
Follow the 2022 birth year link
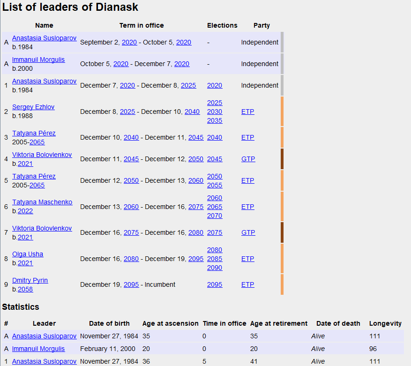coord(25,211)
